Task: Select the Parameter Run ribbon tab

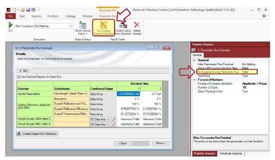Action: 108,16
